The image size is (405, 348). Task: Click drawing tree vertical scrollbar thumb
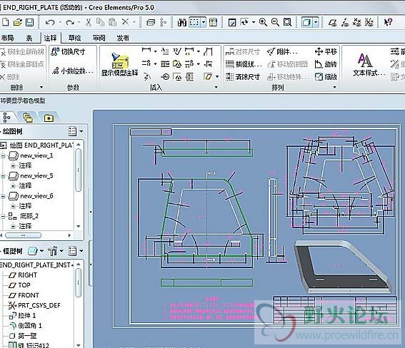click(x=79, y=170)
